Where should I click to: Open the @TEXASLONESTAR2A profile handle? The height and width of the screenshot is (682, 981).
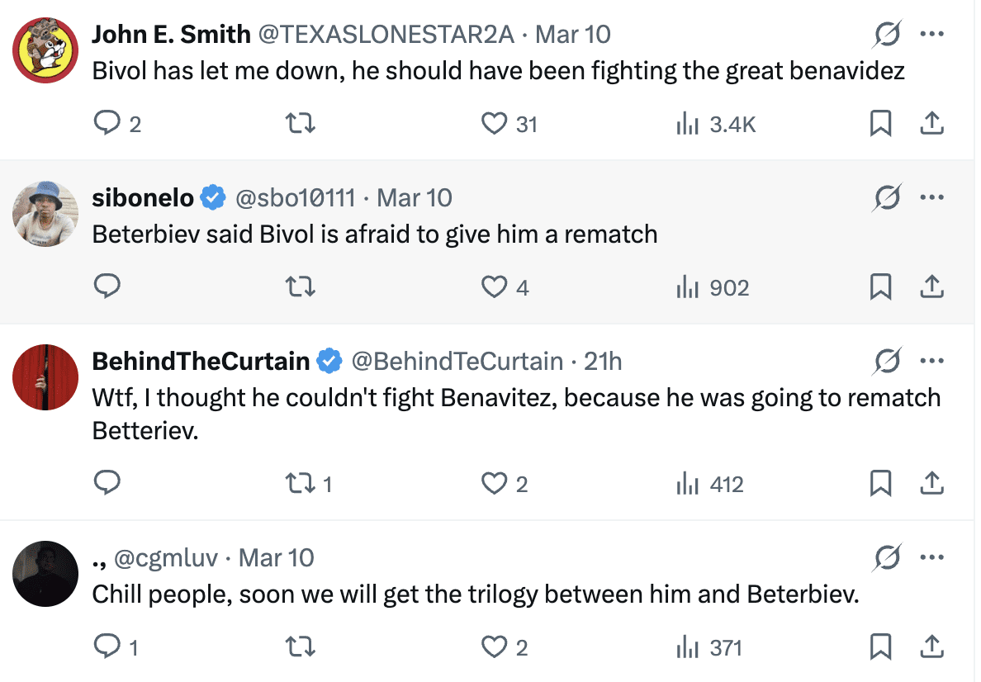(386, 35)
